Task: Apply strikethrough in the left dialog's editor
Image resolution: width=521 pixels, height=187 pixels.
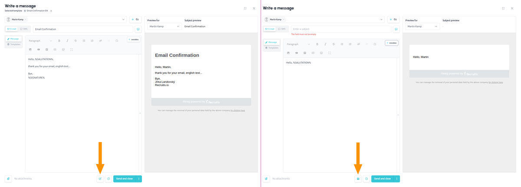Action: pyautogui.click(x=76, y=41)
